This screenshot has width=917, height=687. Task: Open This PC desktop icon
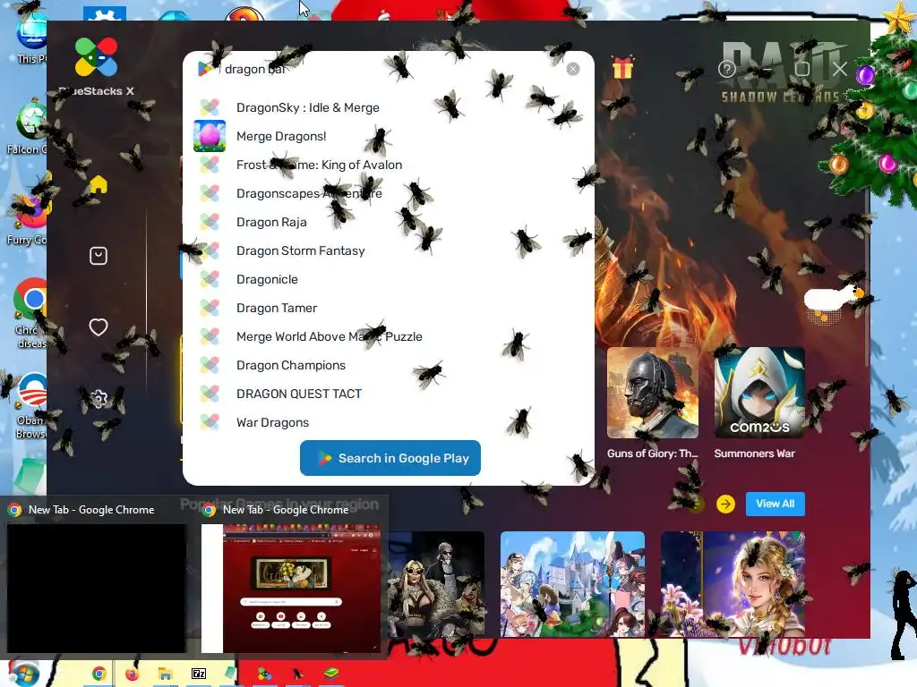[x=31, y=38]
